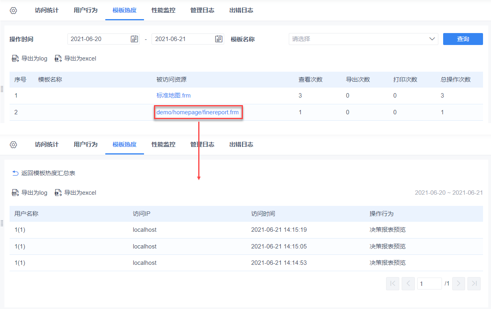The height and width of the screenshot is (309, 491).
Task: Export lower detail table as log
Action: [30, 193]
